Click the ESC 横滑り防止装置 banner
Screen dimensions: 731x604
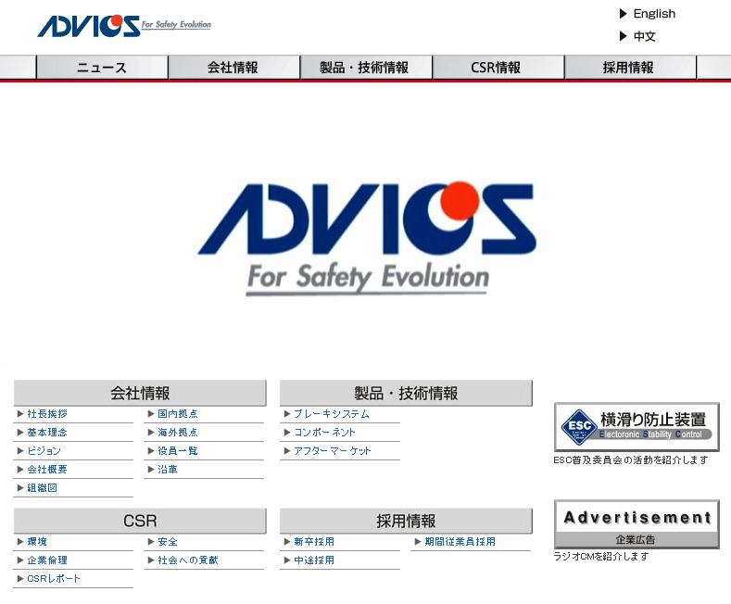point(636,427)
